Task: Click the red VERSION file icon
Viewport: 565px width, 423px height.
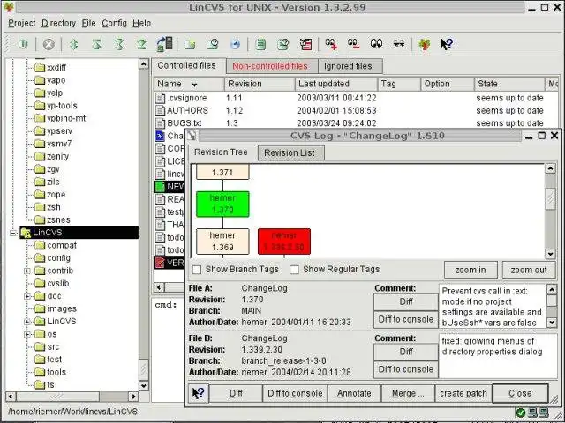Action: point(160,263)
